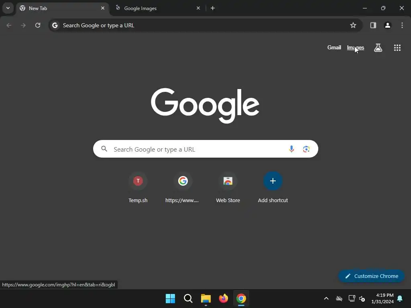Close the Google Images tab
This screenshot has height=308, width=411.
pyautogui.click(x=198, y=8)
